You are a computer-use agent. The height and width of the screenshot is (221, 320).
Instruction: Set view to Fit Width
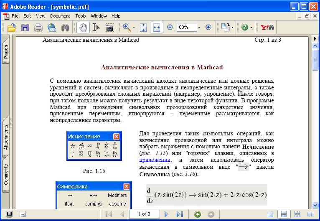click(157, 27)
